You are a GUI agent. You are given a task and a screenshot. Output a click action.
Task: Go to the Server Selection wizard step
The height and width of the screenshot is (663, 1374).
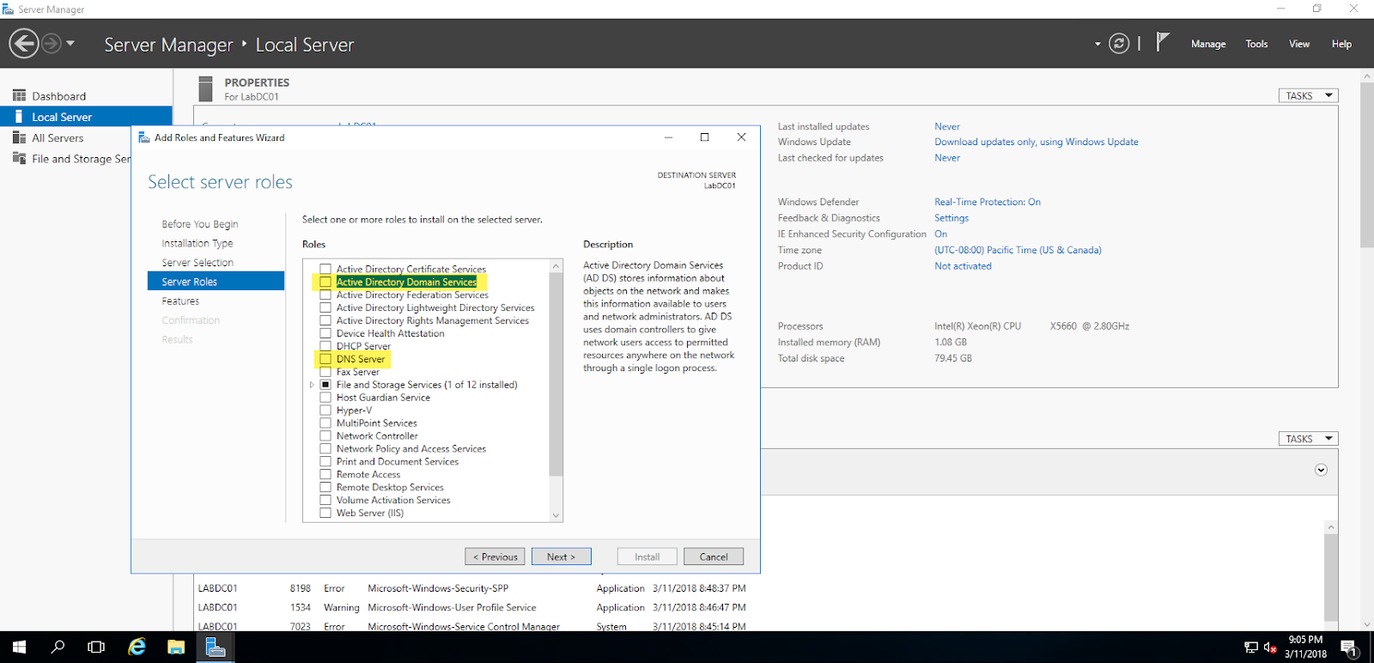[198, 263]
